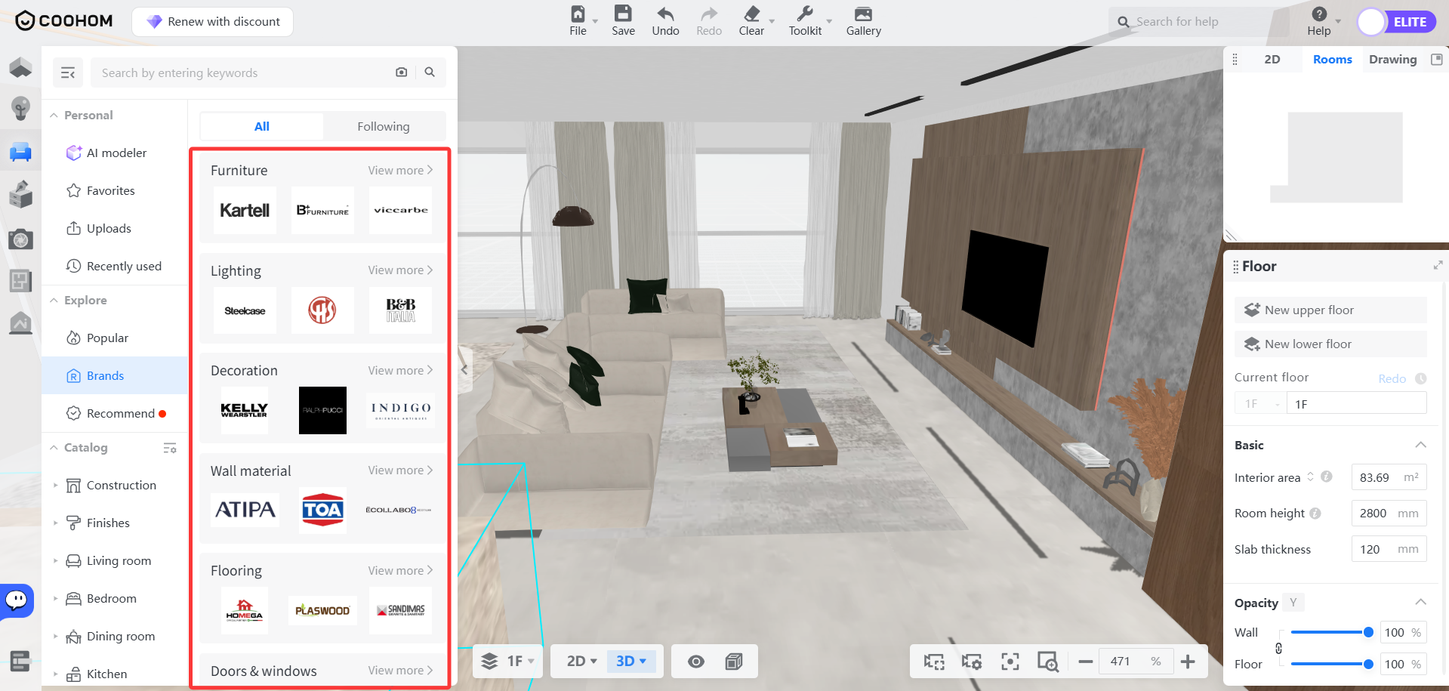Switch to the Following tab

coord(384,126)
